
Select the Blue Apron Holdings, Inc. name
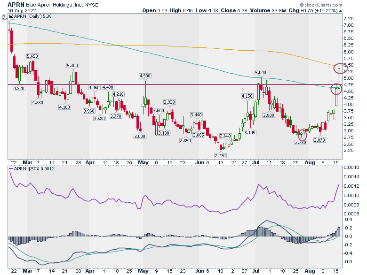[54, 5]
